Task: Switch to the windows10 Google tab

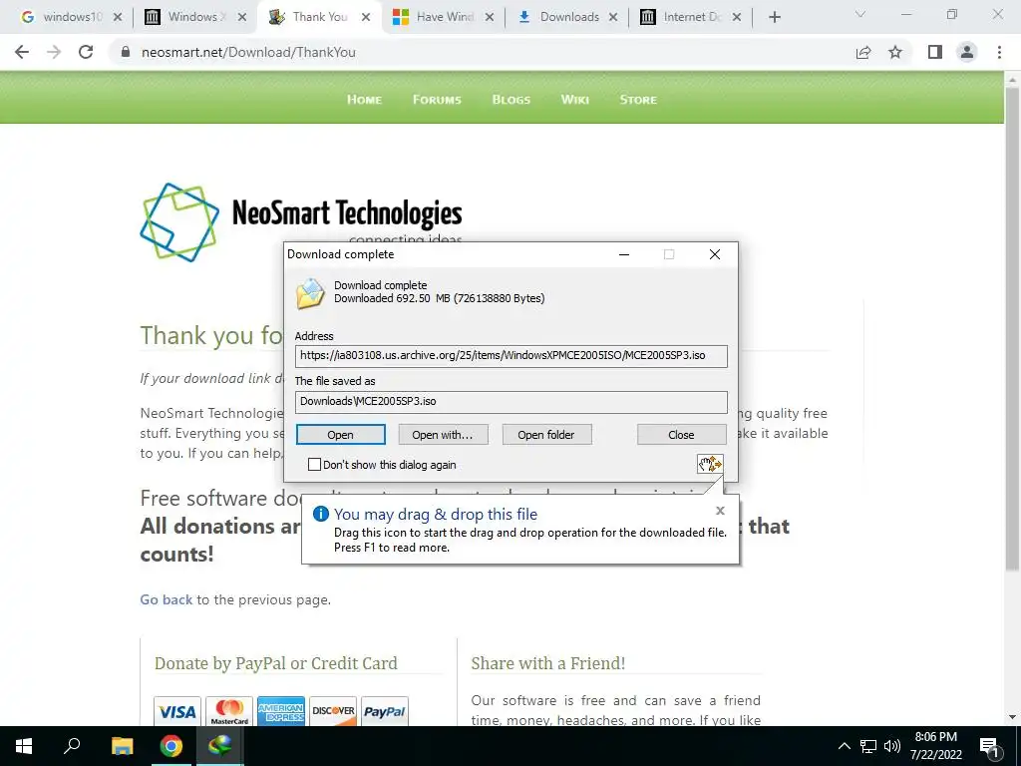Action: (x=65, y=17)
